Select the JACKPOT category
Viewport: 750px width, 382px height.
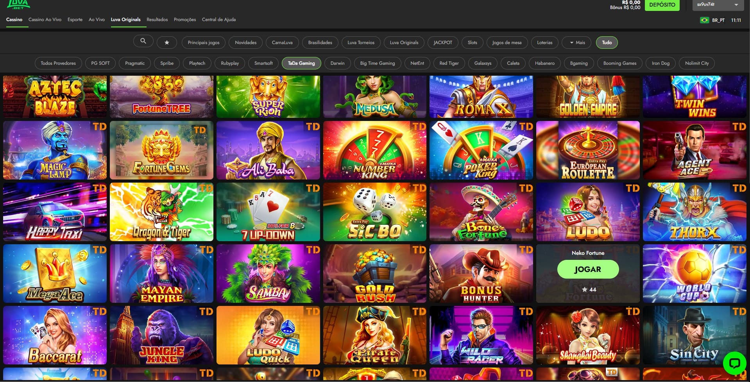click(x=443, y=43)
